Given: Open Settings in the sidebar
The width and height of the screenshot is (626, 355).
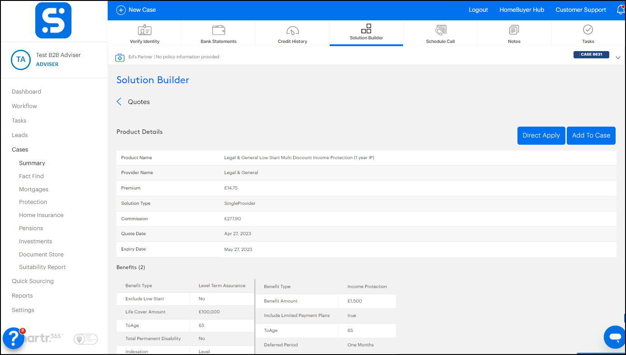Looking at the screenshot, I should (23, 310).
